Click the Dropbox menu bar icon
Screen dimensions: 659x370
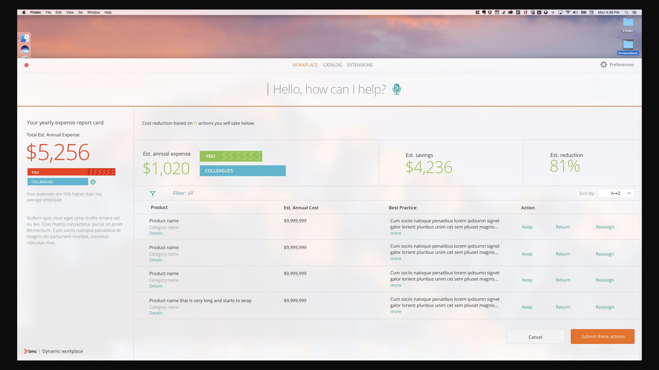click(x=490, y=12)
